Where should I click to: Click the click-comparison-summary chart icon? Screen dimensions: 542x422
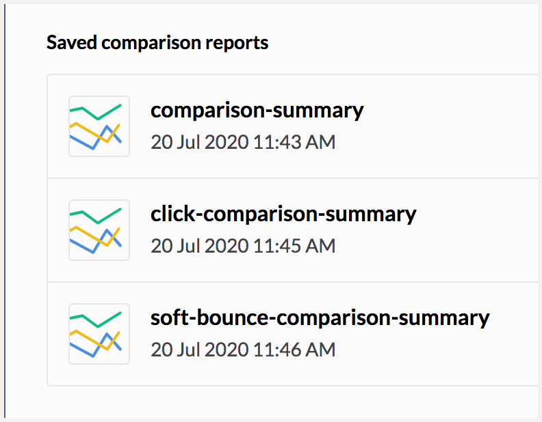[x=99, y=230]
